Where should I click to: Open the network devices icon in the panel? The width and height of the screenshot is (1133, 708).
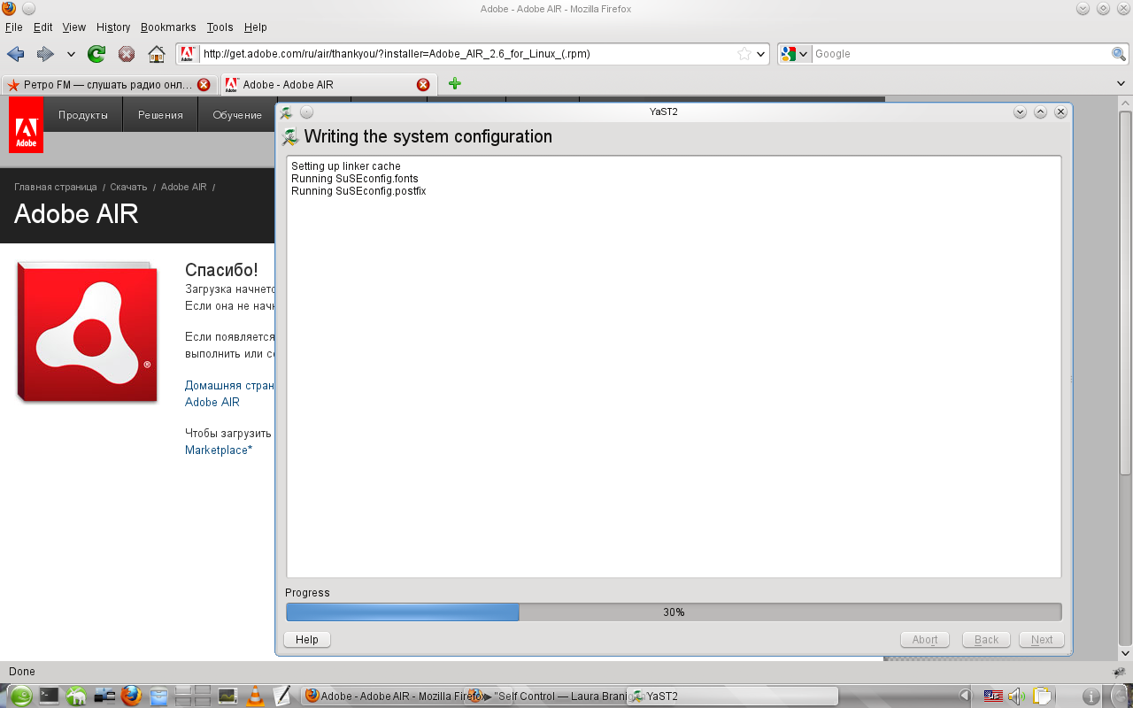[104, 696]
